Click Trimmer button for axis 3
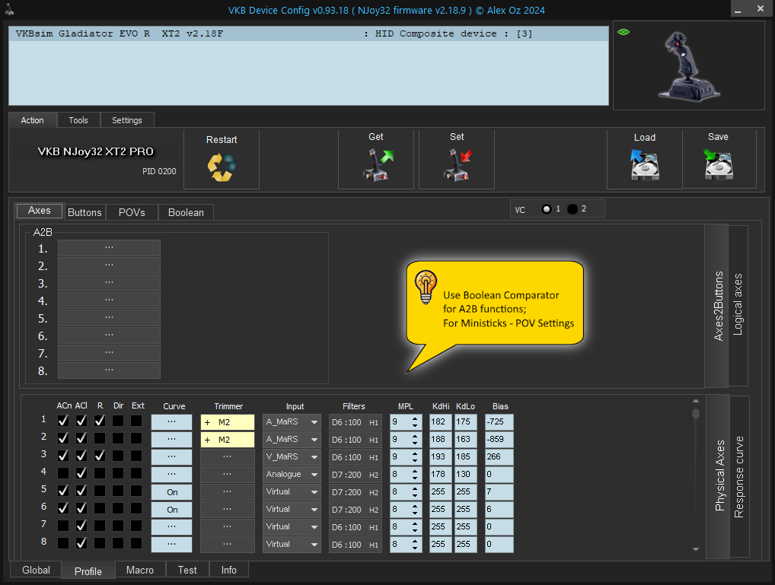Viewport: 775px width, 585px height. pyautogui.click(x=228, y=457)
